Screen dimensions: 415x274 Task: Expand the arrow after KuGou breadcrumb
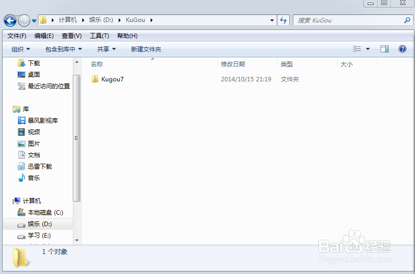[152, 20]
